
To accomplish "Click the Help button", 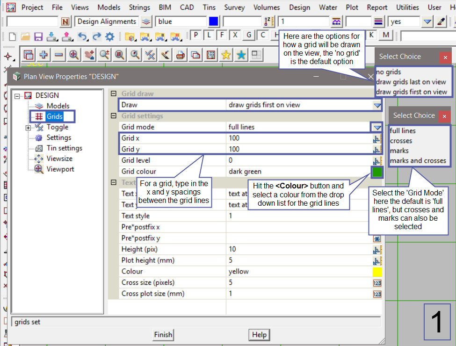I will click(x=259, y=335).
